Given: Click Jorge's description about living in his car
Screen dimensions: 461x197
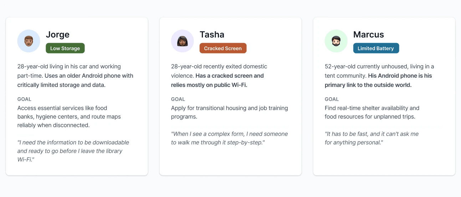Looking at the screenshot, I should 75,76.
